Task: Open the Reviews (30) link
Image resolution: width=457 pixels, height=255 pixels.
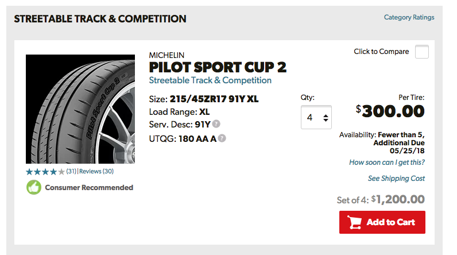Action: click(96, 171)
